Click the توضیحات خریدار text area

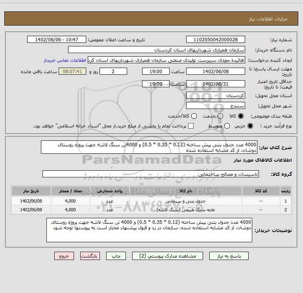[x=149, y=230]
